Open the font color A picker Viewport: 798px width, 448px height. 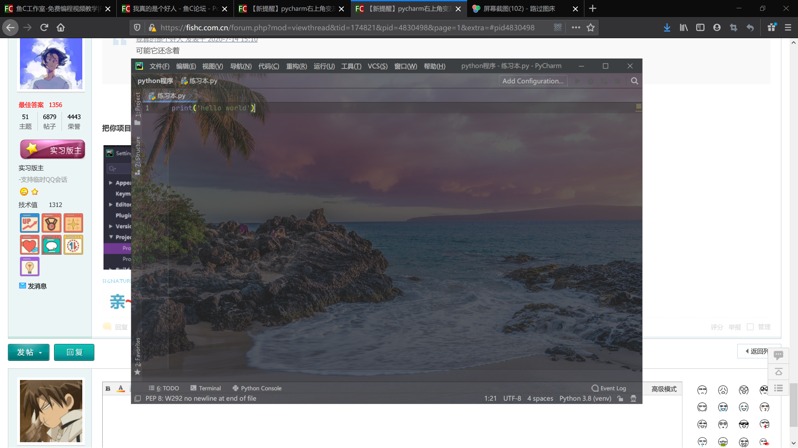coord(121,389)
